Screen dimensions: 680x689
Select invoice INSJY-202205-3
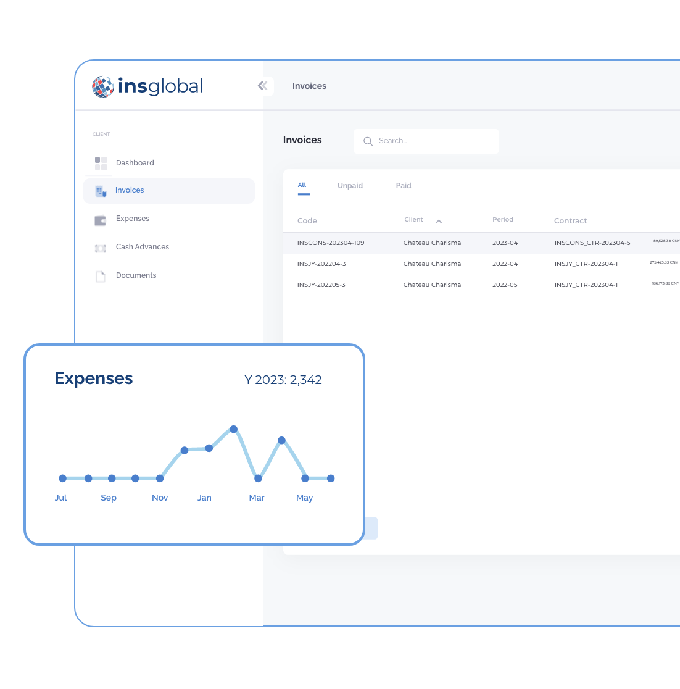click(x=321, y=285)
